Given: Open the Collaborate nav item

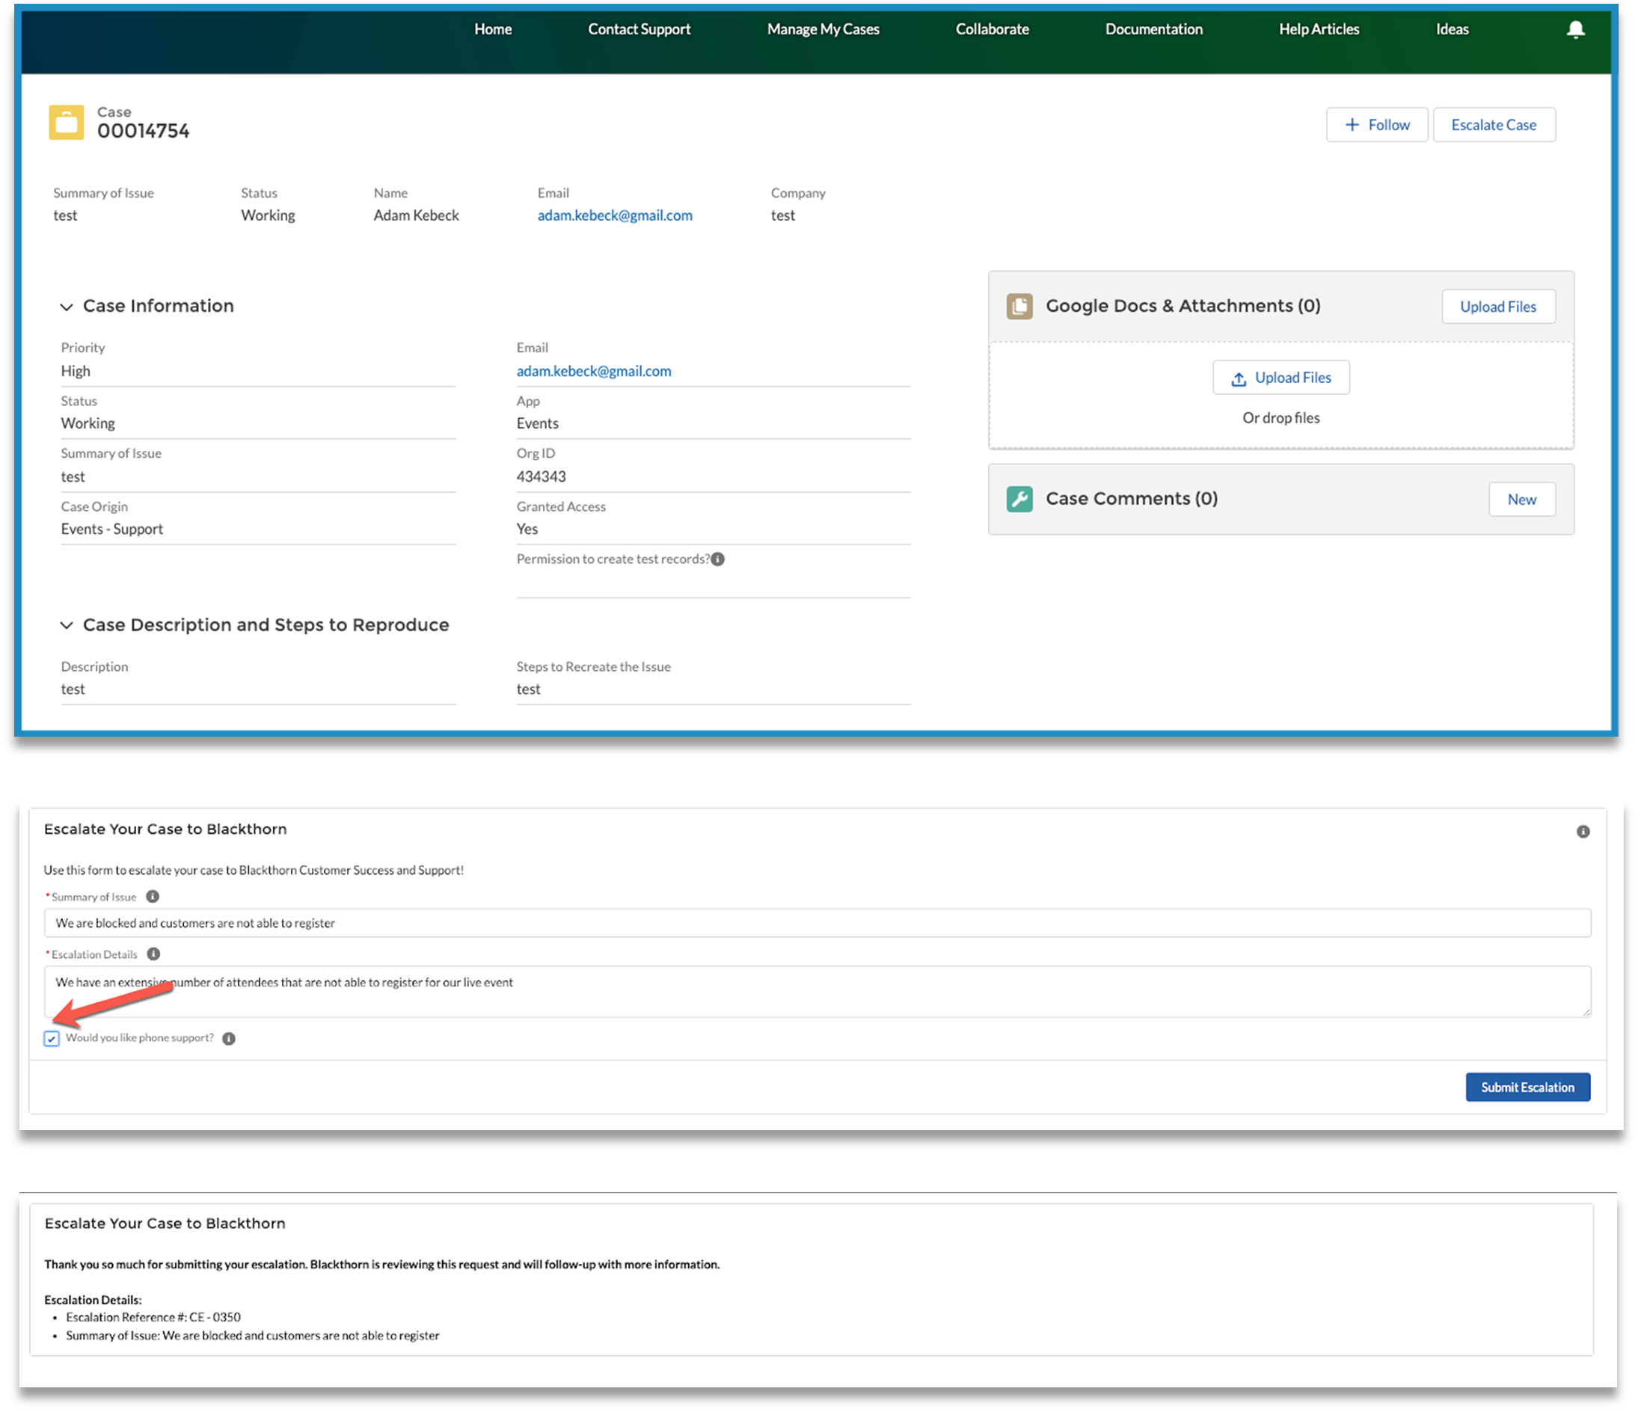Looking at the screenshot, I should point(992,29).
